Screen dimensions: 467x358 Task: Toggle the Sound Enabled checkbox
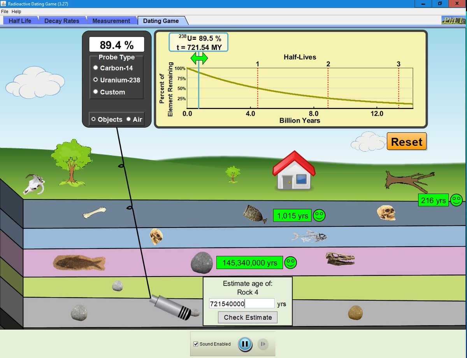[x=196, y=344]
